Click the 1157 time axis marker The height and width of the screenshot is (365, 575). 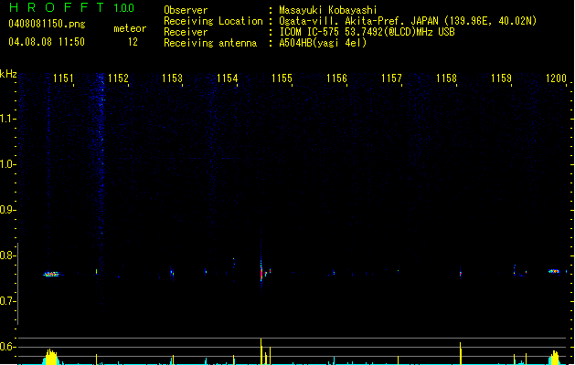(391, 78)
